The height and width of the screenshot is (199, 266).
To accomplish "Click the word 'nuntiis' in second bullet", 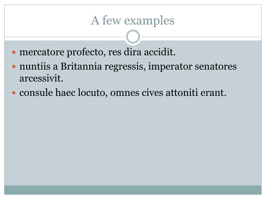I will click(35, 66).
